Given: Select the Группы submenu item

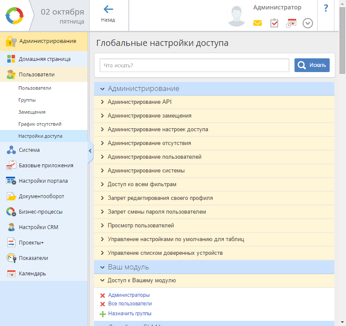Looking at the screenshot, I should [x=27, y=100].
